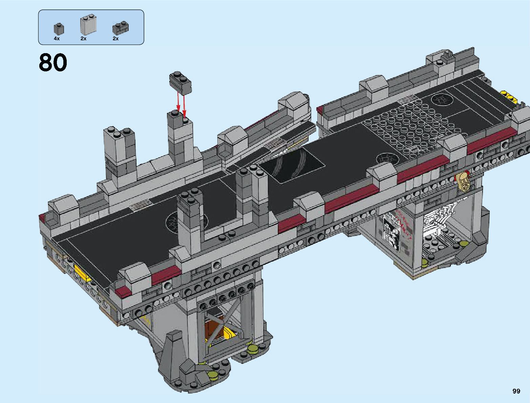Click the step number 80
The image size is (530, 403).
click(53, 63)
